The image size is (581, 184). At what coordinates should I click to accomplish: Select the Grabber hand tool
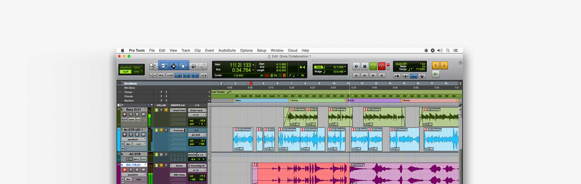pyautogui.click(x=183, y=66)
